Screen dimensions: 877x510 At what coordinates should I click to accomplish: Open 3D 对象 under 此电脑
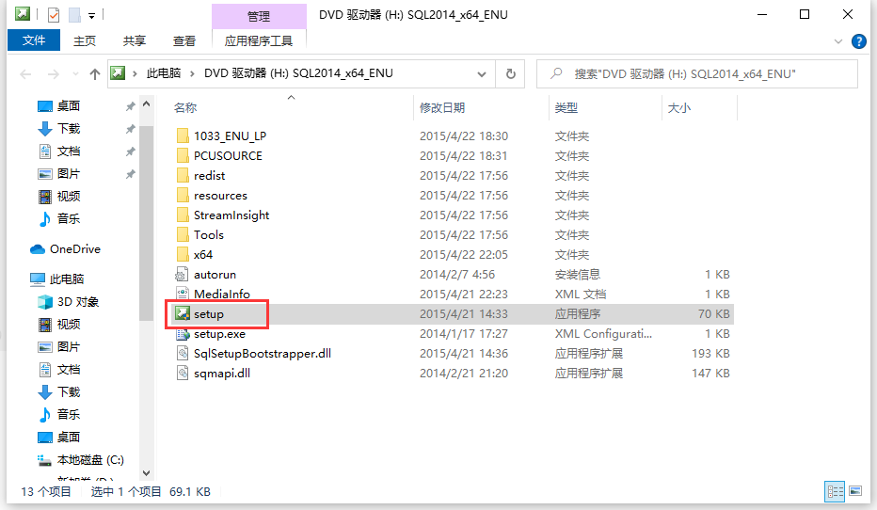[x=78, y=301]
